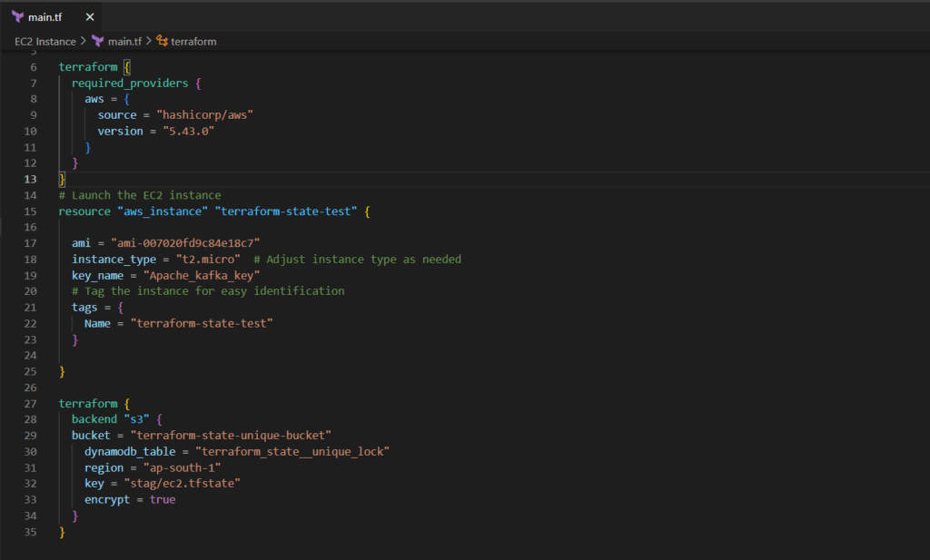This screenshot has height=560, width=930.
Task: Open EC2 Instance breadcrumb
Action: (45, 42)
